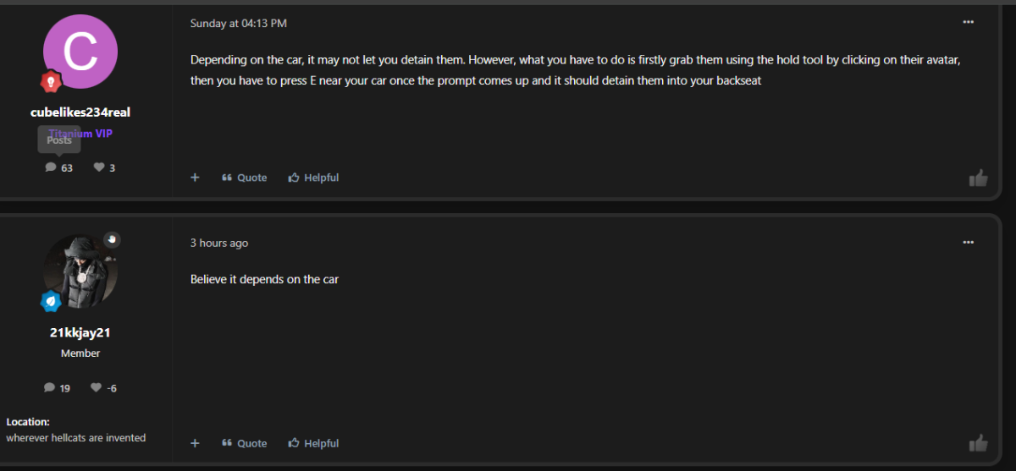Click the thumbs-up reaction on the first post
Viewport: 1016px width, 471px height.
978,178
